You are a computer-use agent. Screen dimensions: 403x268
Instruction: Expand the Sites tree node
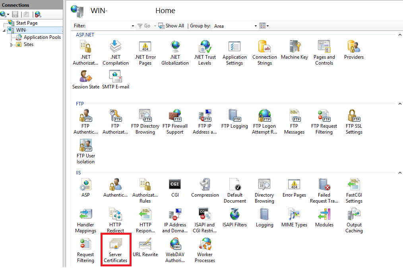pyautogui.click(x=12, y=45)
